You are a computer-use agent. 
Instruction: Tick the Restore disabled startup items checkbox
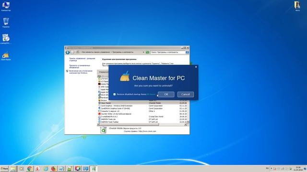tap(115, 95)
